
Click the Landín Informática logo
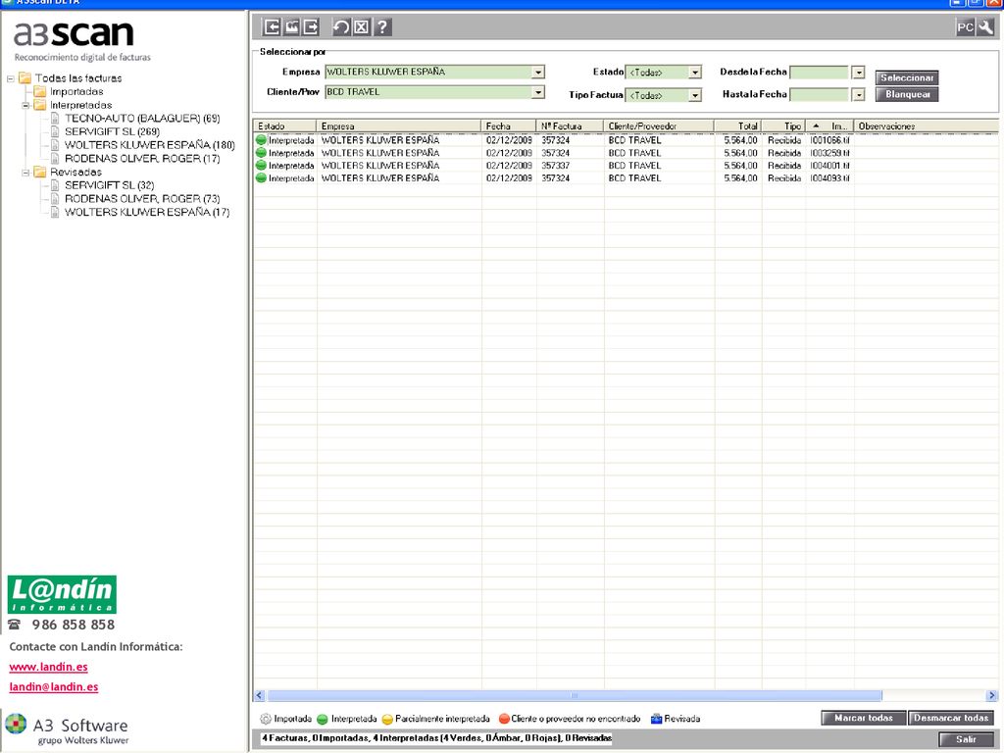click(62, 594)
